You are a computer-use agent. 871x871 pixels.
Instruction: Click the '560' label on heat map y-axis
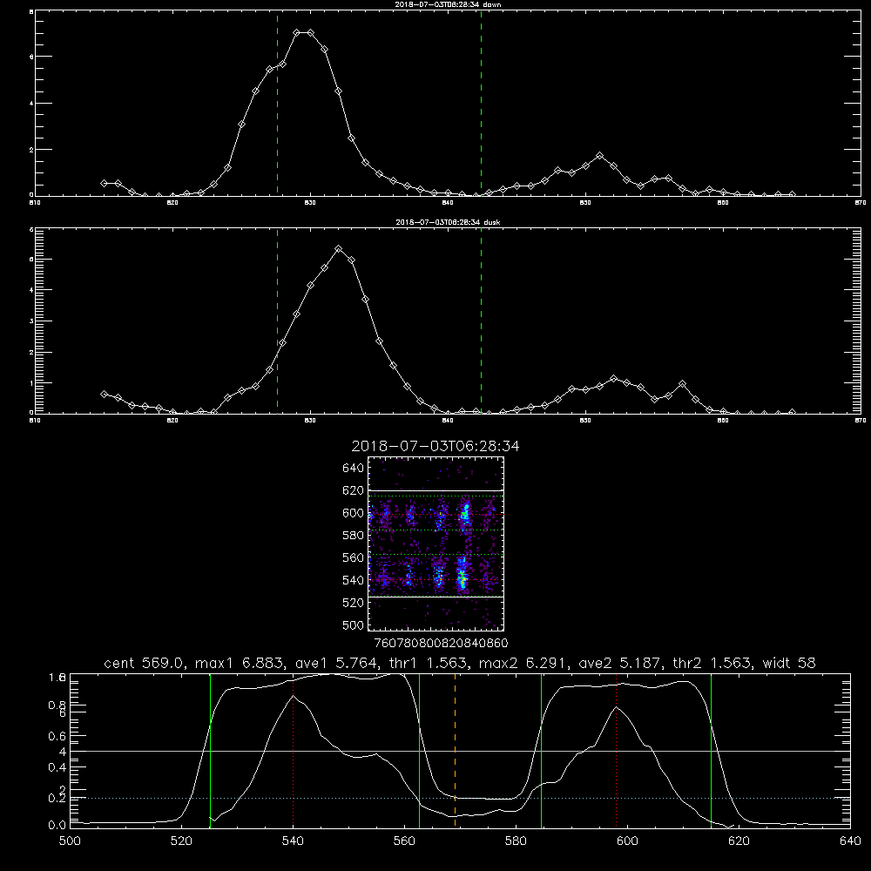pyautogui.click(x=354, y=557)
